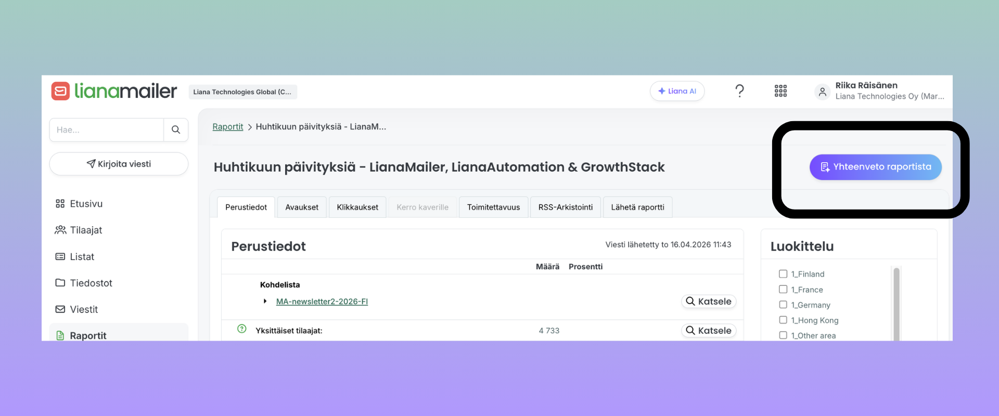The height and width of the screenshot is (416, 999).
Task: Click the 4 733 subscriber count
Action: click(x=549, y=331)
